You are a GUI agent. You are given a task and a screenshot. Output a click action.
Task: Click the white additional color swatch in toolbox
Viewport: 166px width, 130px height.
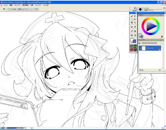tap(132, 40)
